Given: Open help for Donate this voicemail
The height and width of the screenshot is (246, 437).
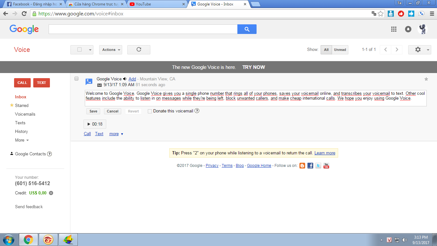Looking at the screenshot, I should pyautogui.click(x=197, y=111).
